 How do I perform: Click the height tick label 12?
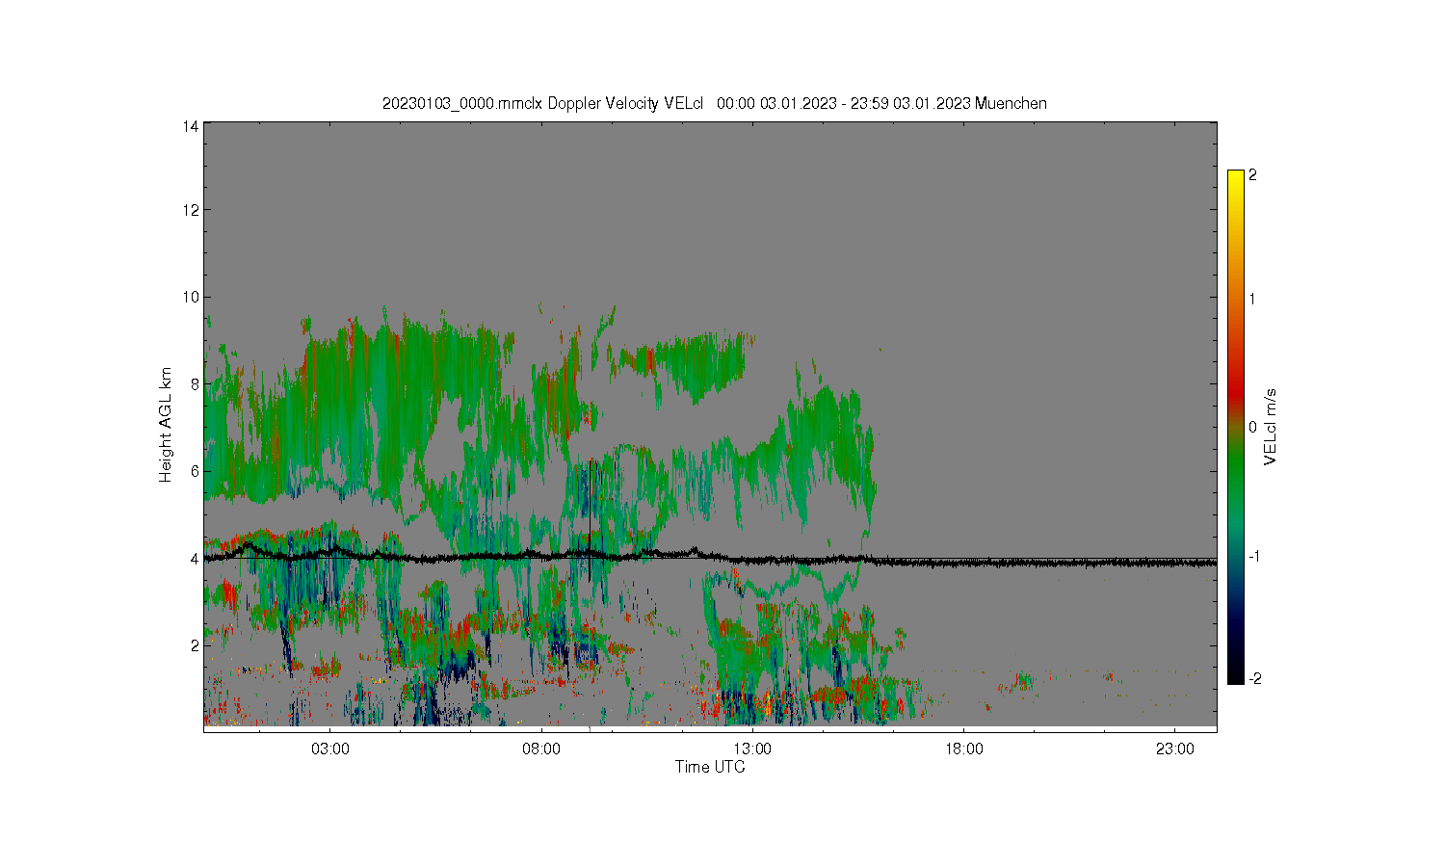tap(192, 210)
